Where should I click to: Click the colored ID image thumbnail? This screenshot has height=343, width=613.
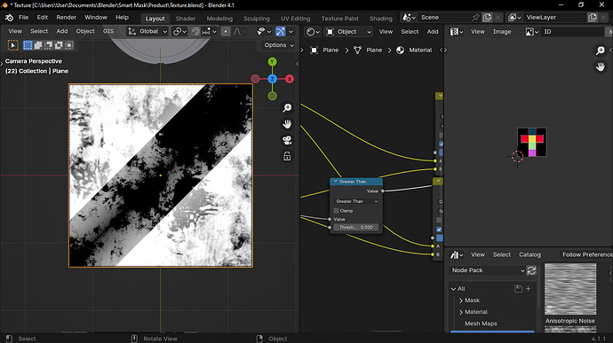click(x=532, y=142)
